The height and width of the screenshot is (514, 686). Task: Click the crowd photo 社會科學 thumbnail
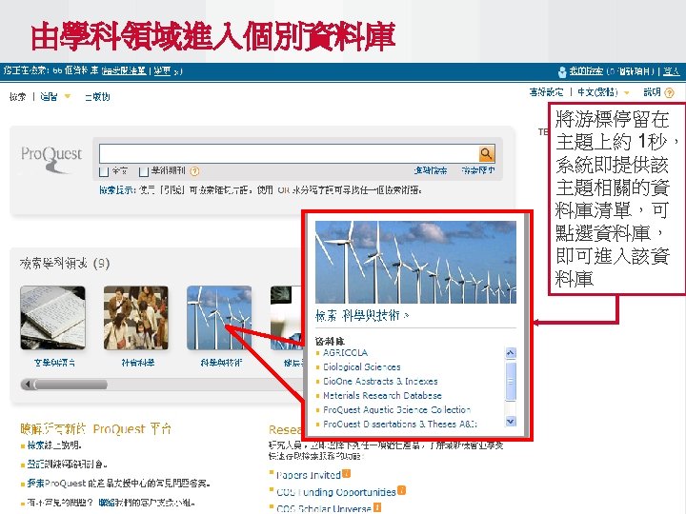[x=136, y=318]
